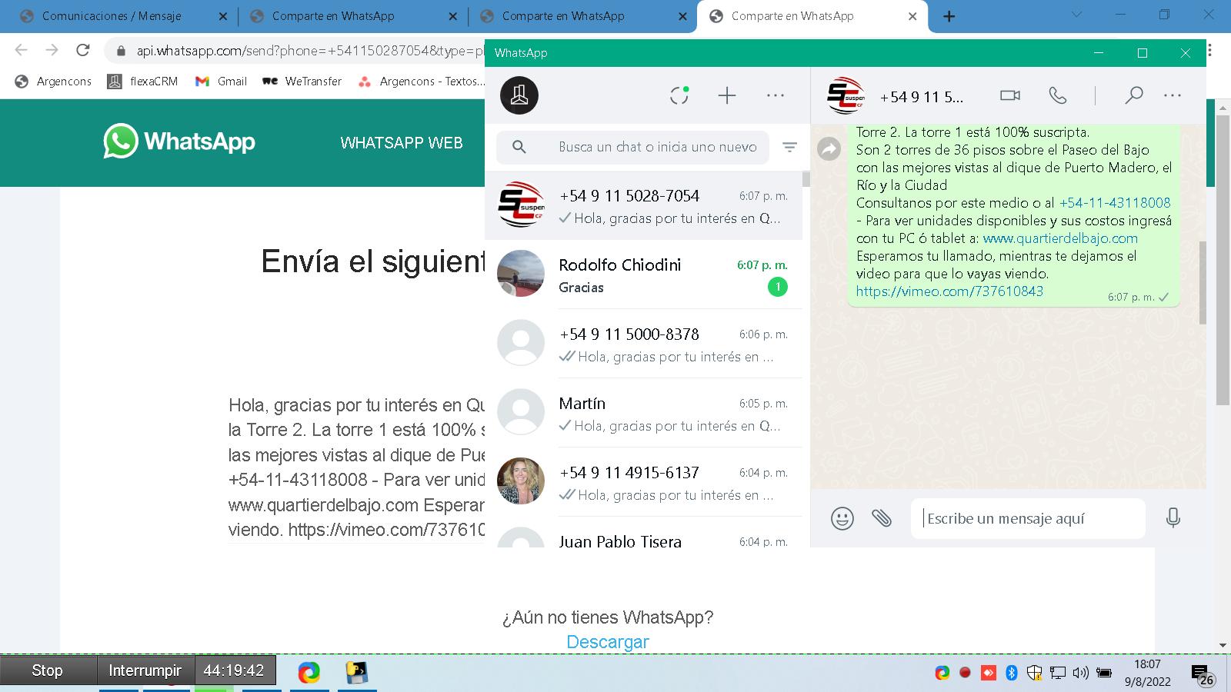Open the flexaCRM bookmark
This screenshot has width=1231, height=692.
[142, 82]
